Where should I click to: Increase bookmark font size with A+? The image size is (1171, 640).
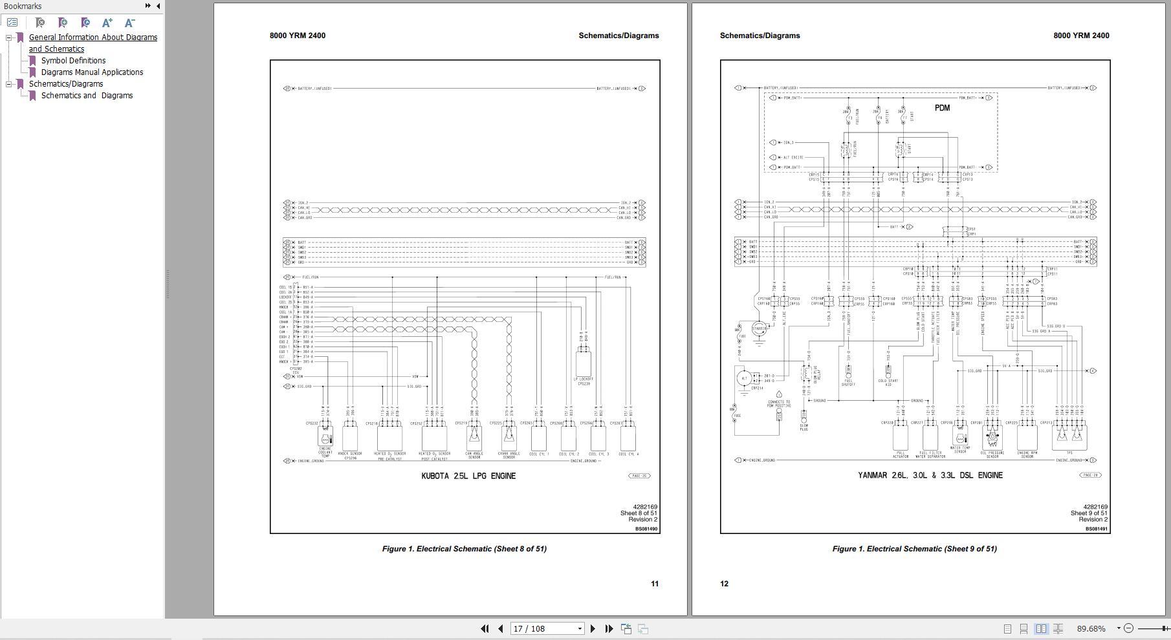(107, 23)
